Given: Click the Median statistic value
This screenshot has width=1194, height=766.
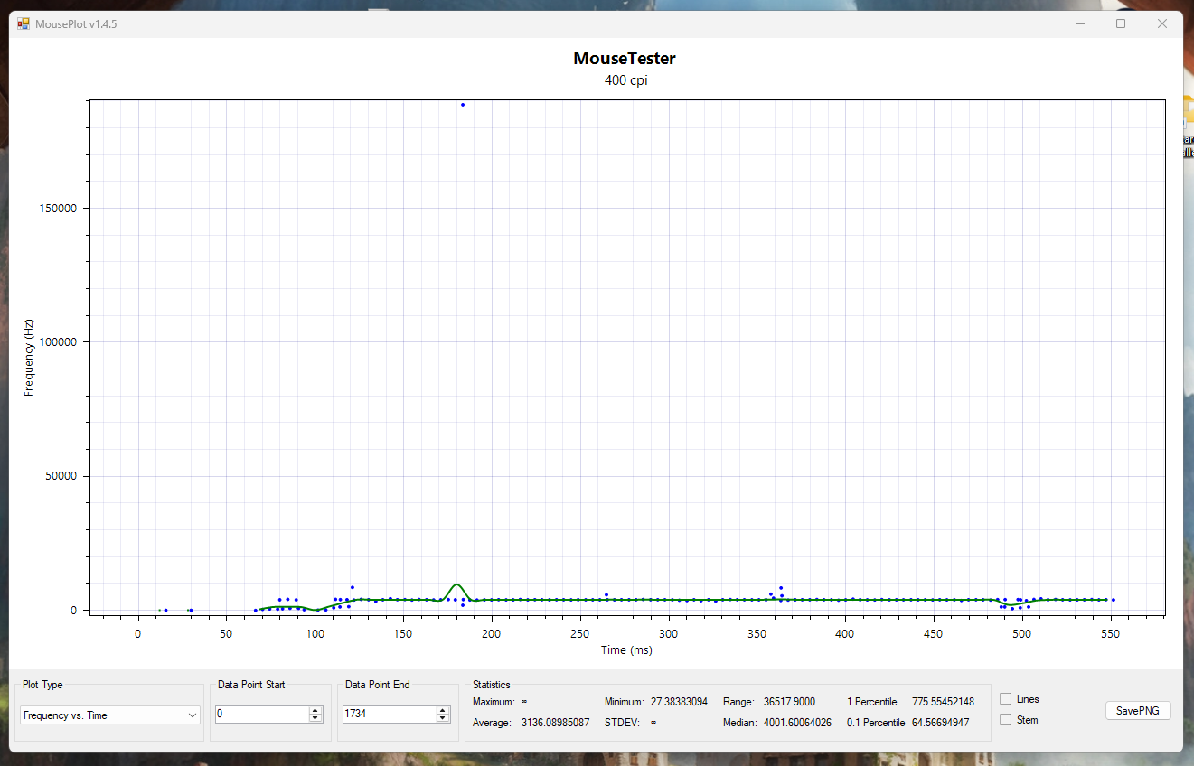Looking at the screenshot, I should click(795, 723).
